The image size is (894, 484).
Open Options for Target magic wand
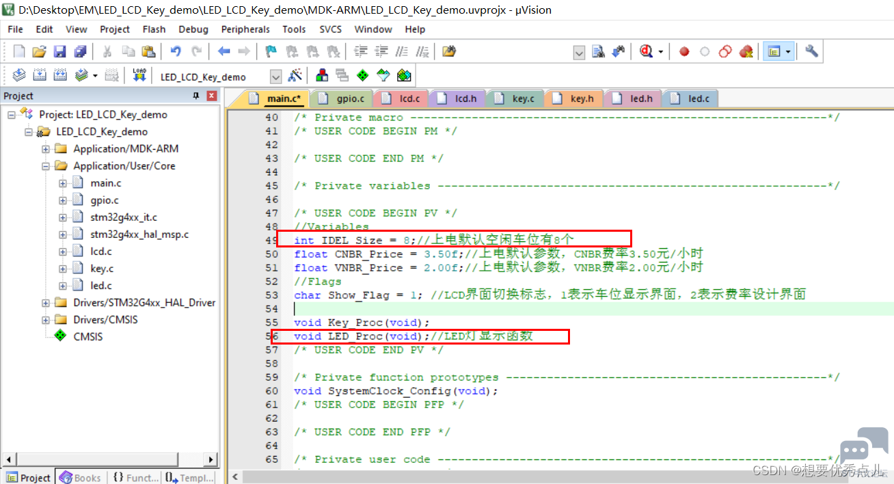coord(295,75)
